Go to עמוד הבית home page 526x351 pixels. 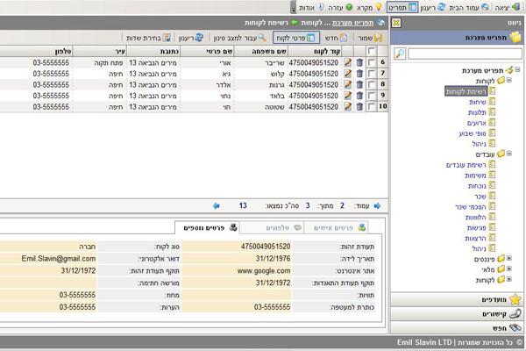pos(469,7)
